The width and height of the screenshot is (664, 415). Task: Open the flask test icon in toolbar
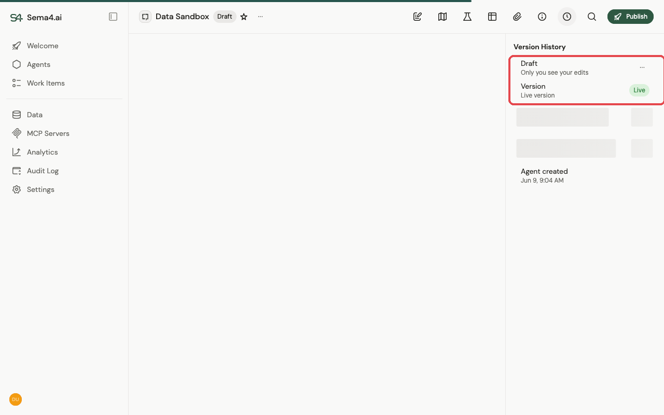click(467, 17)
